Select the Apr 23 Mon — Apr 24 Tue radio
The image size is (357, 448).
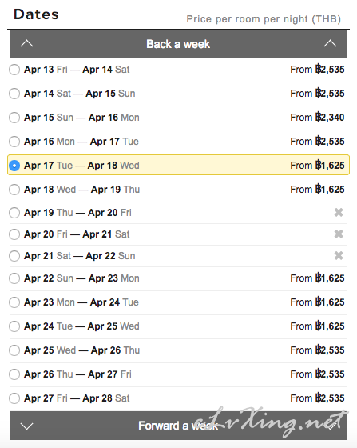pyautogui.click(x=14, y=302)
